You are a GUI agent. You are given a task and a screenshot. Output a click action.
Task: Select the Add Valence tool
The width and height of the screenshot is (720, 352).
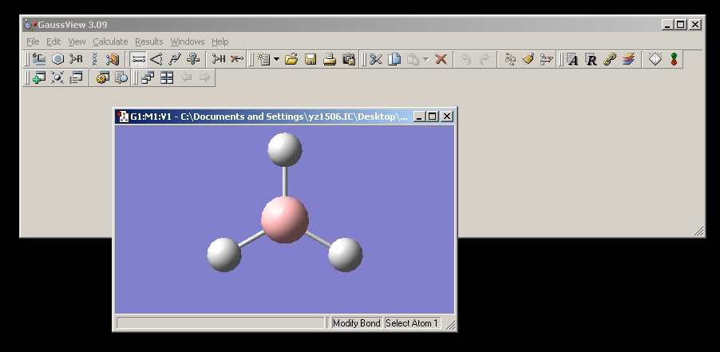point(219,59)
